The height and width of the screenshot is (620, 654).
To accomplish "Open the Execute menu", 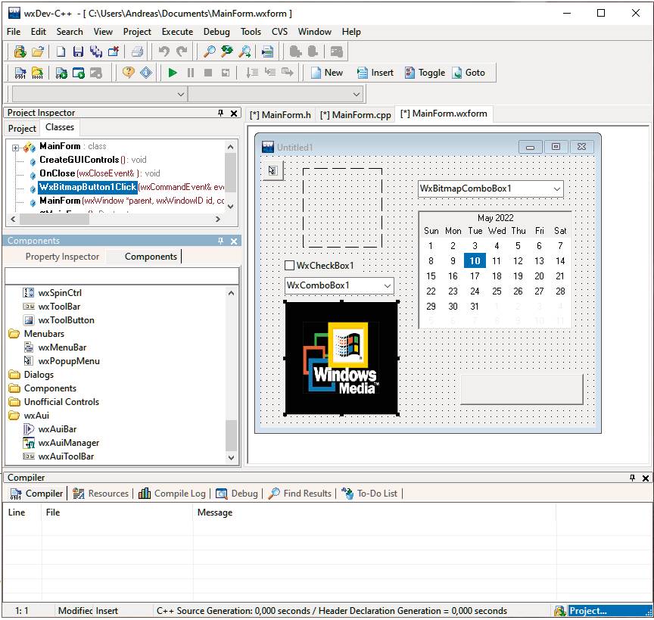I will [x=177, y=32].
